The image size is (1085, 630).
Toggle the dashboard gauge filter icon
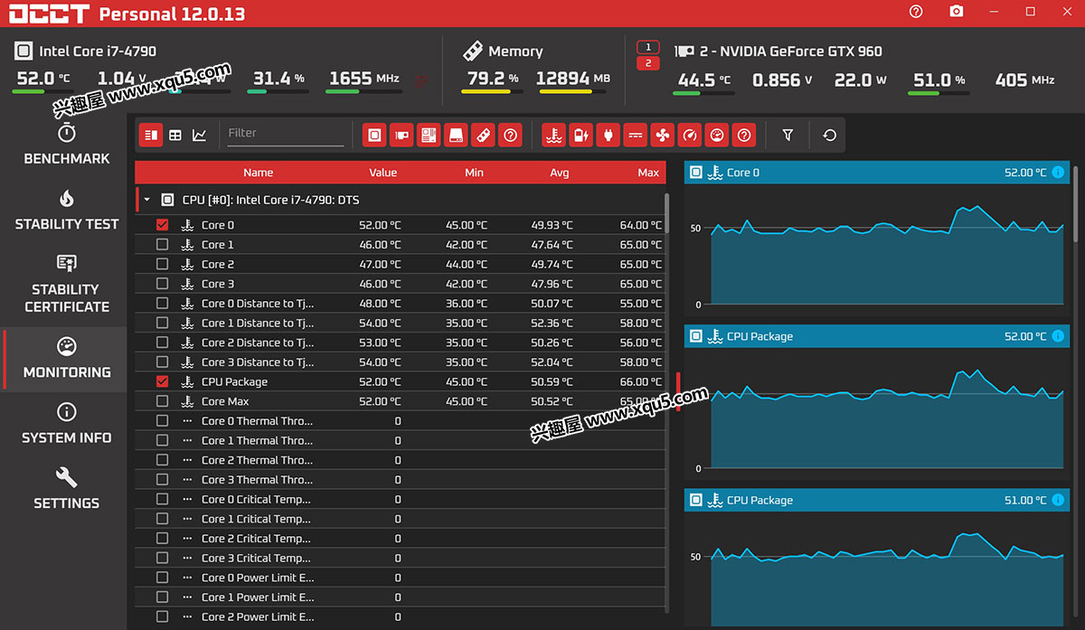pos(716,135)
